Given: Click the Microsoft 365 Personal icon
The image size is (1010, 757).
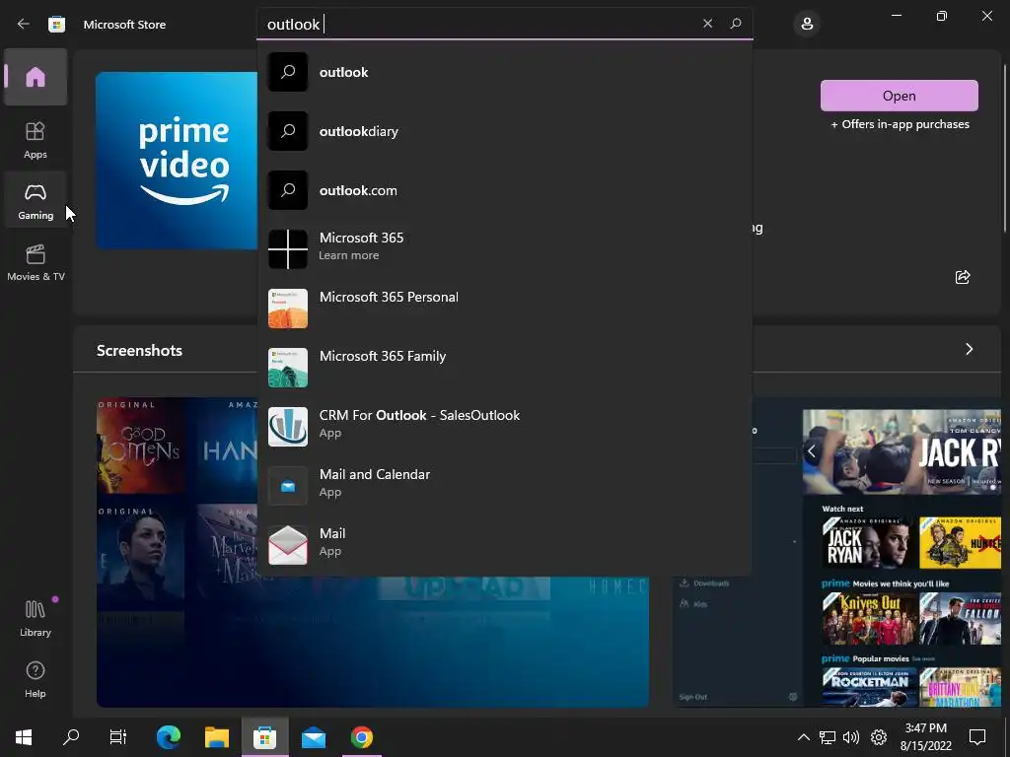Looking at the screenshot, I should (x=288, y=309).
